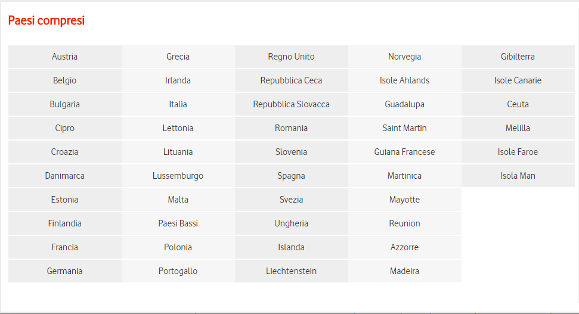Select the Liechtenstein cell
Viewport: 579px width, 314px height.
[291, 271]
